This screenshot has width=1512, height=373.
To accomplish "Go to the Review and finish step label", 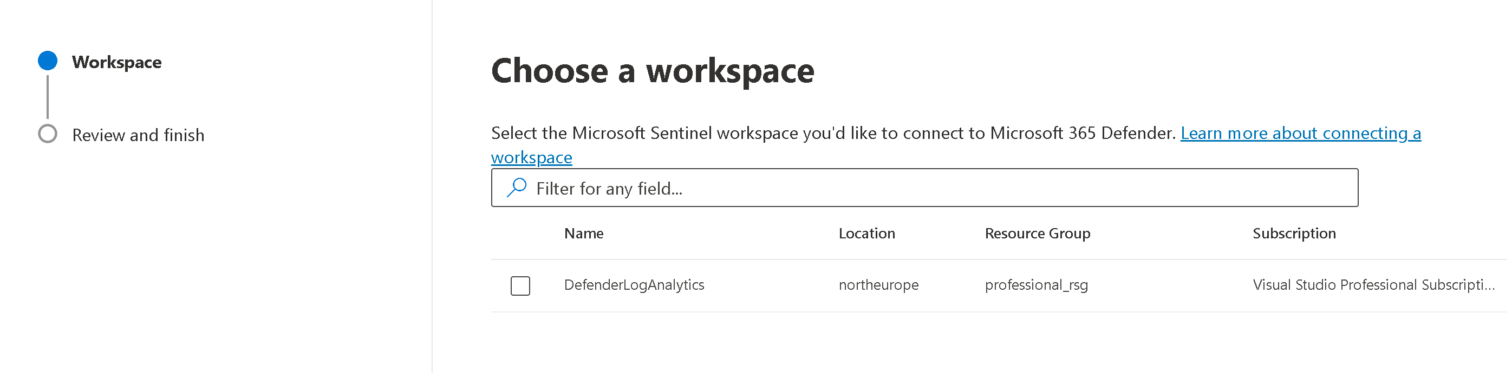I will click(x=138, y=135).
